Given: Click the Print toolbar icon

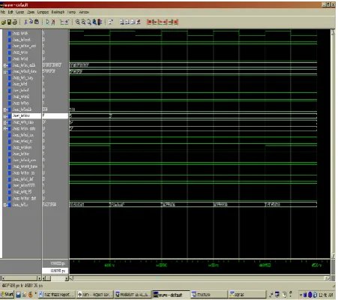Looking at the screenshot, I should 15,22.
